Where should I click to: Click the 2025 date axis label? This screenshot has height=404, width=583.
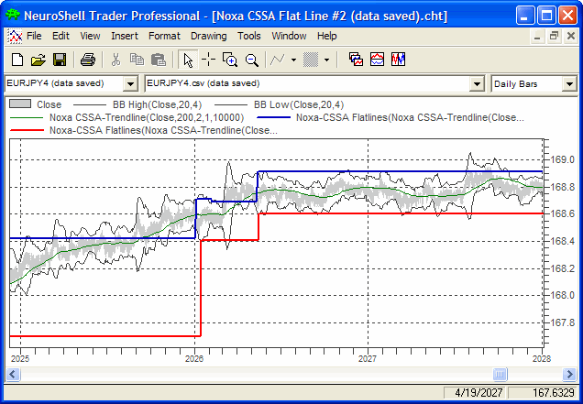coord(20,359)
